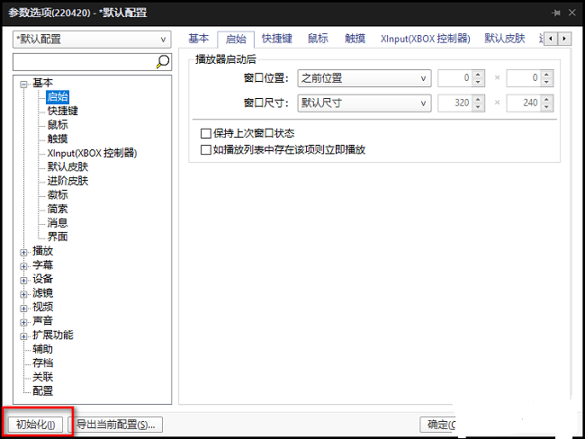Select 默认皮肤 in the tree
585x439 pixels.
67,166
